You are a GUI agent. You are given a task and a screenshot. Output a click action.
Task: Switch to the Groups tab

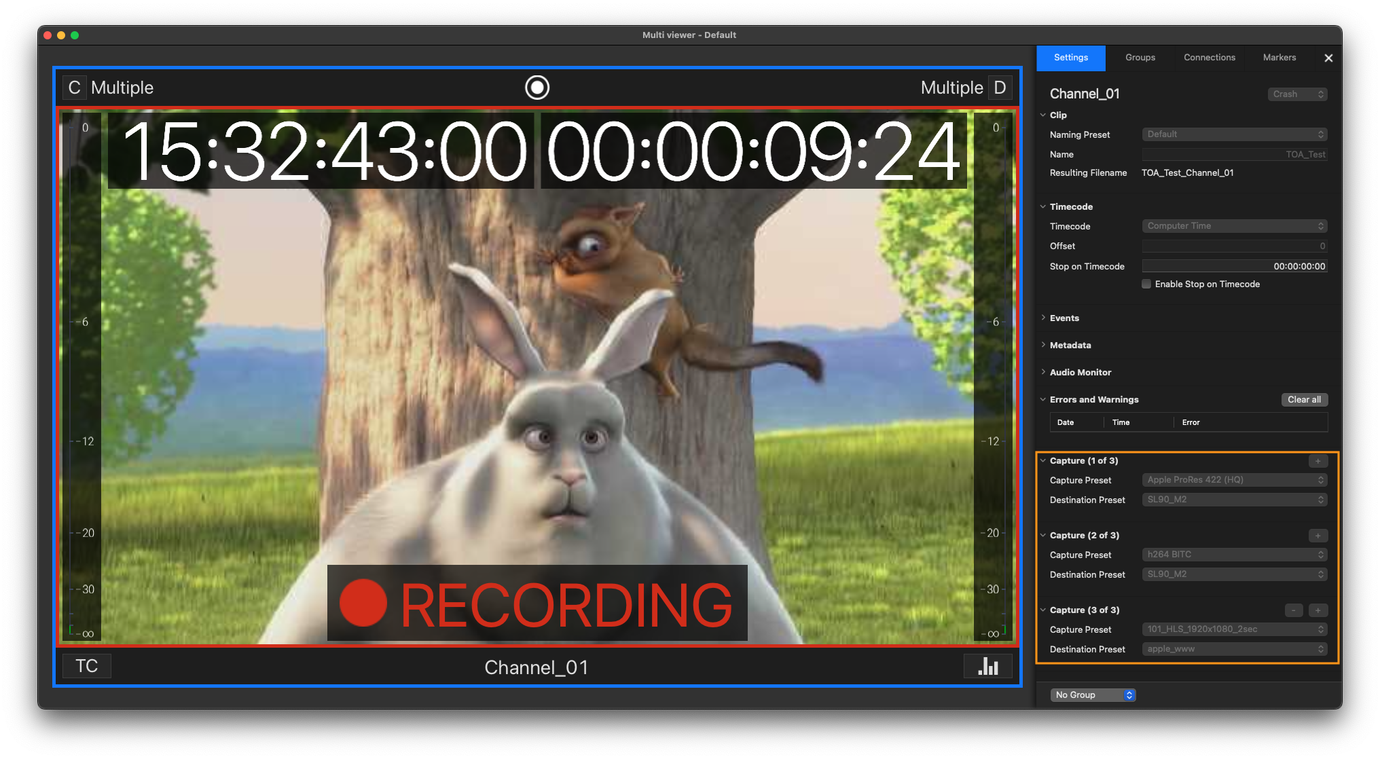(x=1140, y=58)
